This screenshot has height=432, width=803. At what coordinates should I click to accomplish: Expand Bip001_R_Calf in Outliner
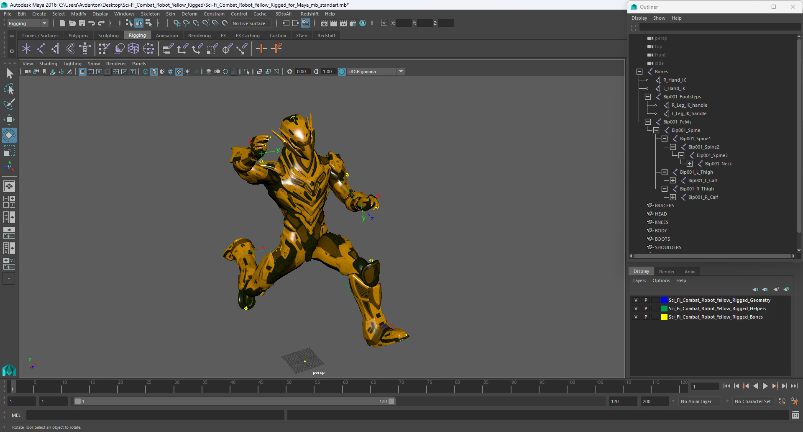[673, 197]
